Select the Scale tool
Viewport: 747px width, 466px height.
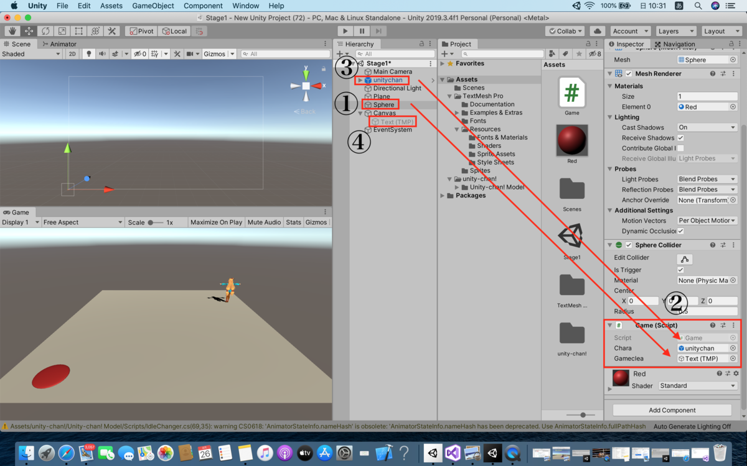62,31
